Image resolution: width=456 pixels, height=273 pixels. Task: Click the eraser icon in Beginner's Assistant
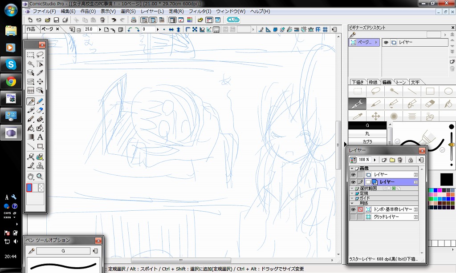tap(430, 104)
